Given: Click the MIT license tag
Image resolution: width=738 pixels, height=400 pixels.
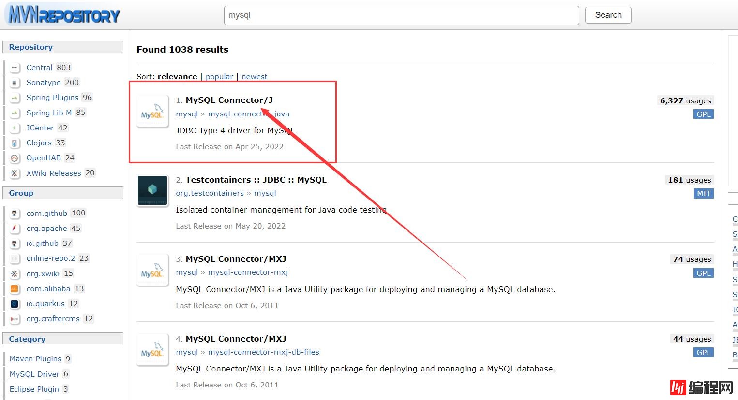Looking at the screenshot, I should pyautogui.click(x=704, y=194).
